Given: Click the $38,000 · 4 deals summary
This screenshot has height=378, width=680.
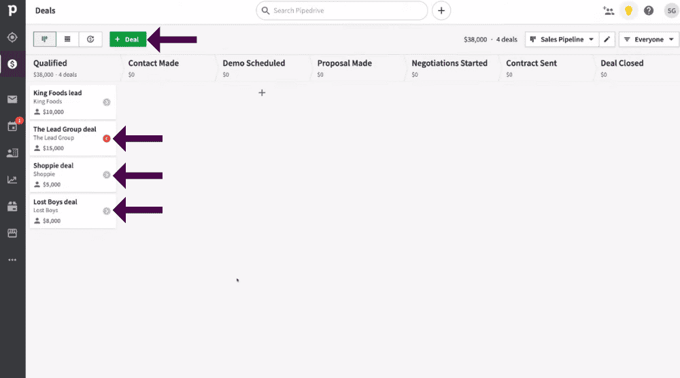Looking at the screenshot, I should [490, 39].
